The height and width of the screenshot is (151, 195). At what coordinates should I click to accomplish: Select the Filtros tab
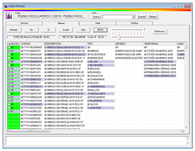61,23
